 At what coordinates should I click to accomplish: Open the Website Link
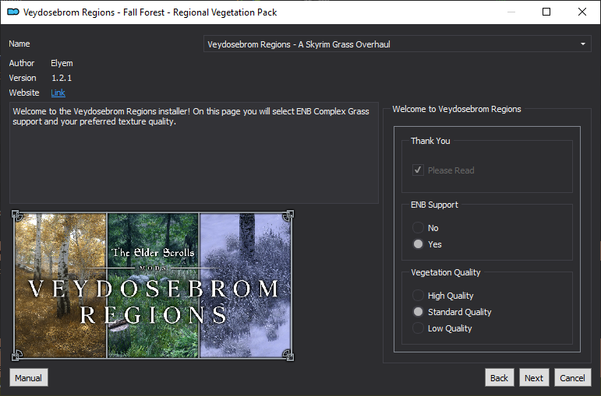[x=58, y=93]
